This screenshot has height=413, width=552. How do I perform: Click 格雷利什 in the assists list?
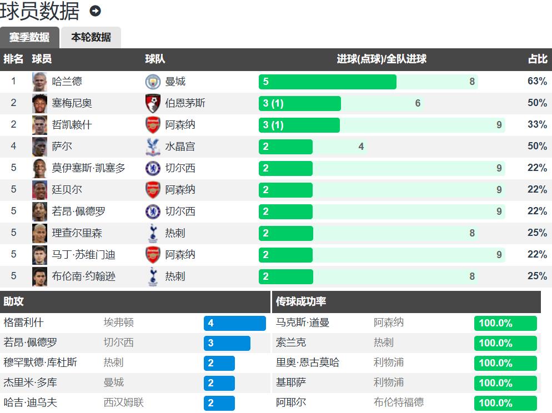[23, 323]
